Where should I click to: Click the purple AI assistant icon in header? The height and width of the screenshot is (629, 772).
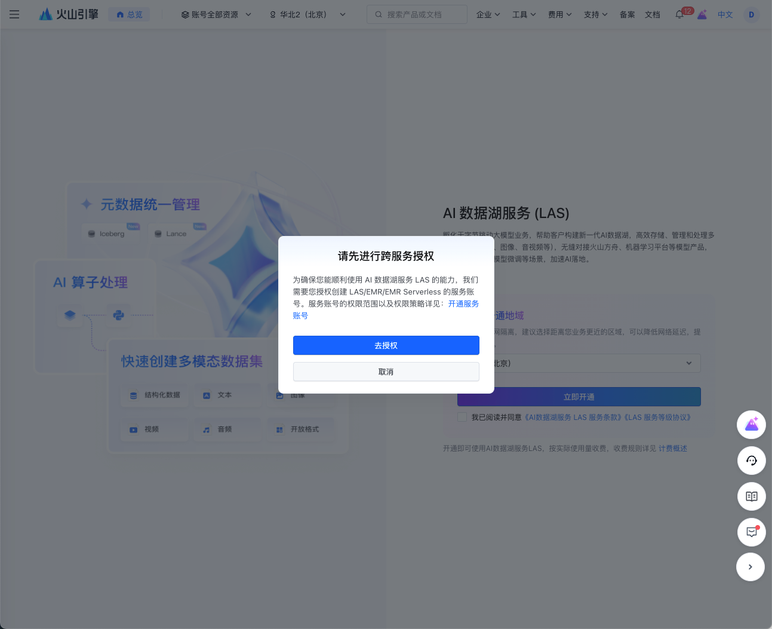click(702, 14)
